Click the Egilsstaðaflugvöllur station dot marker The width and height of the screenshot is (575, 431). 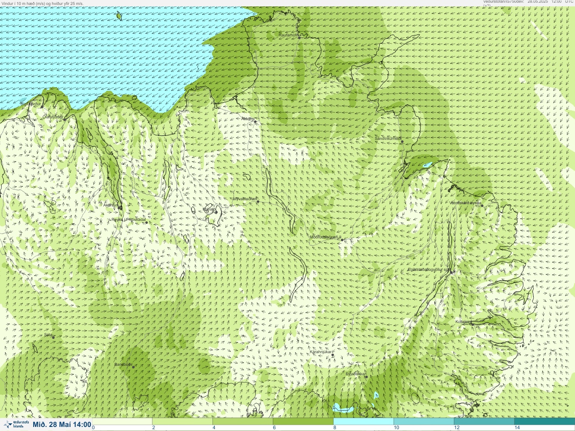pyautogui.click(x=452, y=272)
